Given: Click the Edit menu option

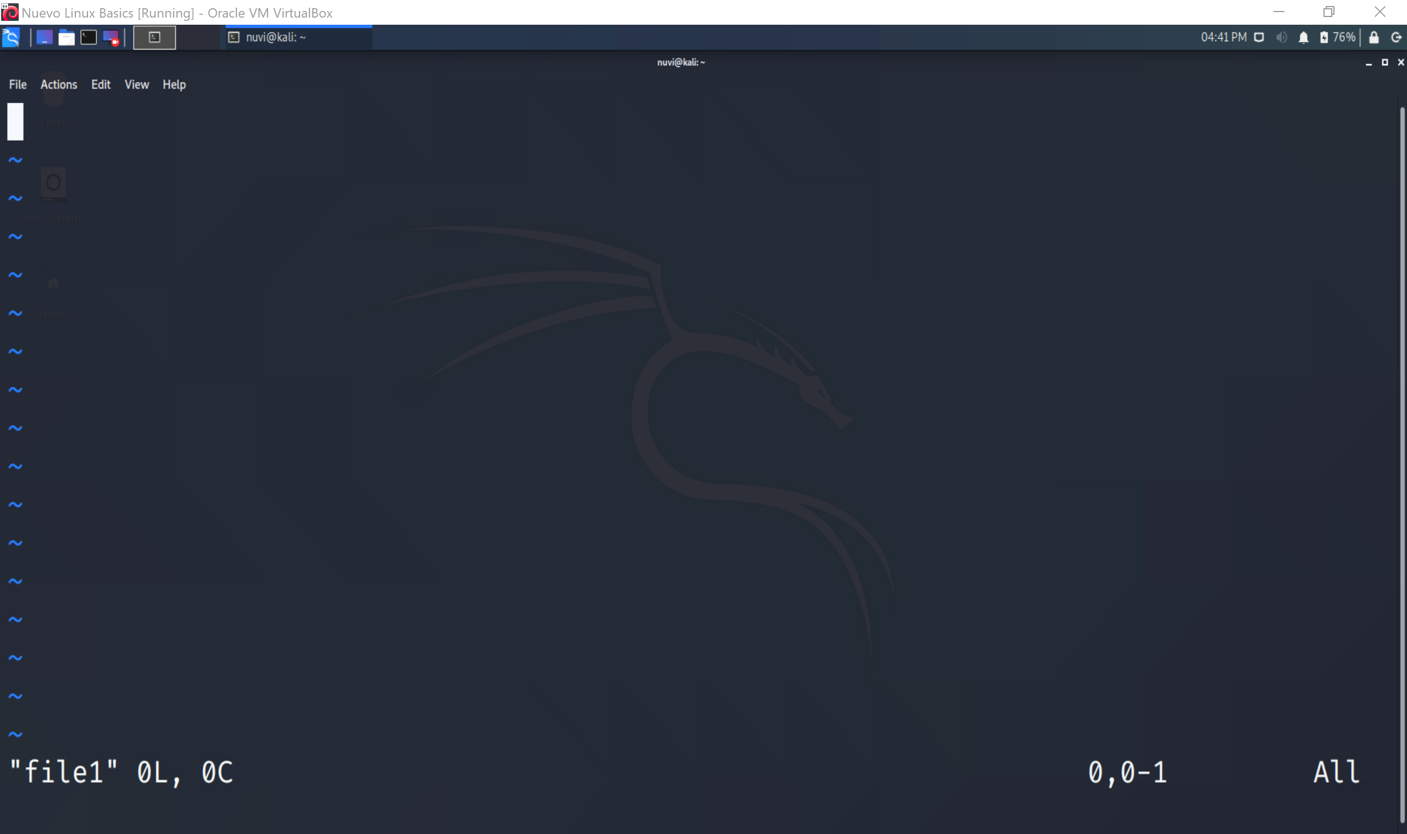Looking at the screenshot, I should coord(101,84).
